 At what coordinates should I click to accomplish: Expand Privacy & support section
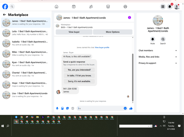click(158, 63)
